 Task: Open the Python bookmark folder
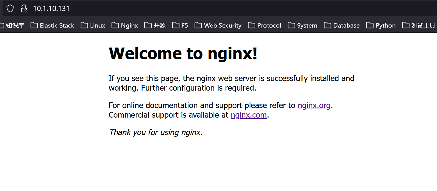(381, 25)
